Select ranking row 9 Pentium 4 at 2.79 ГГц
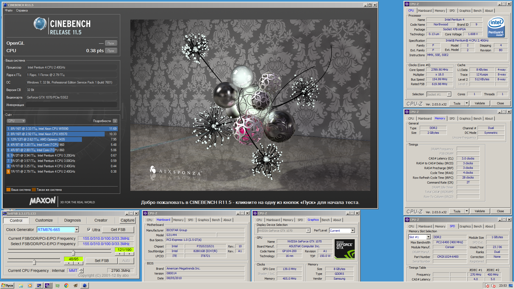This screenshot has height=289, width=514. click(62, 172)
